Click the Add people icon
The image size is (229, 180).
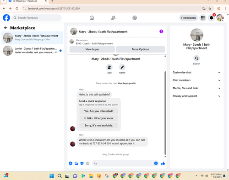point(109,67)
